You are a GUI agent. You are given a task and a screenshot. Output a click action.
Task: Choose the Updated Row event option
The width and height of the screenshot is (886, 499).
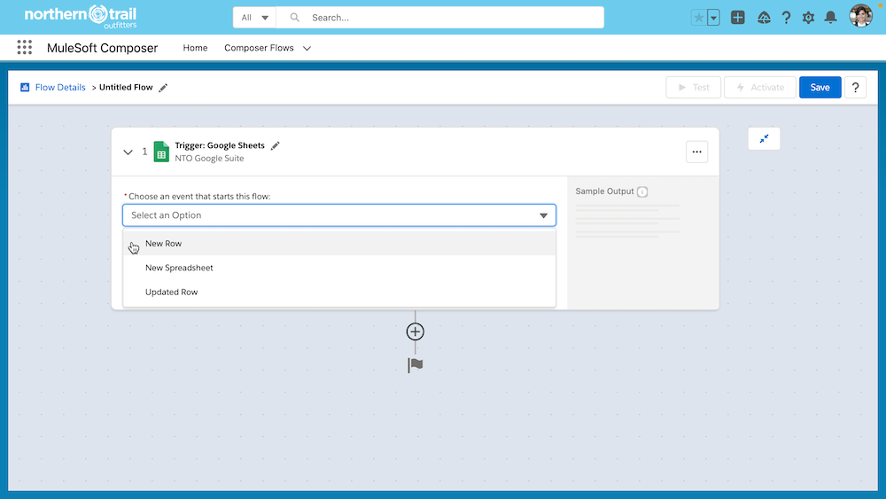tap(339, 292)
